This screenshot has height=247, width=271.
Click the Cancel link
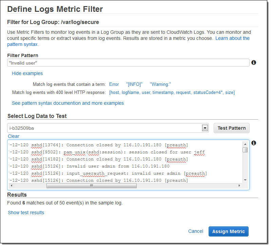pos(196,231)
